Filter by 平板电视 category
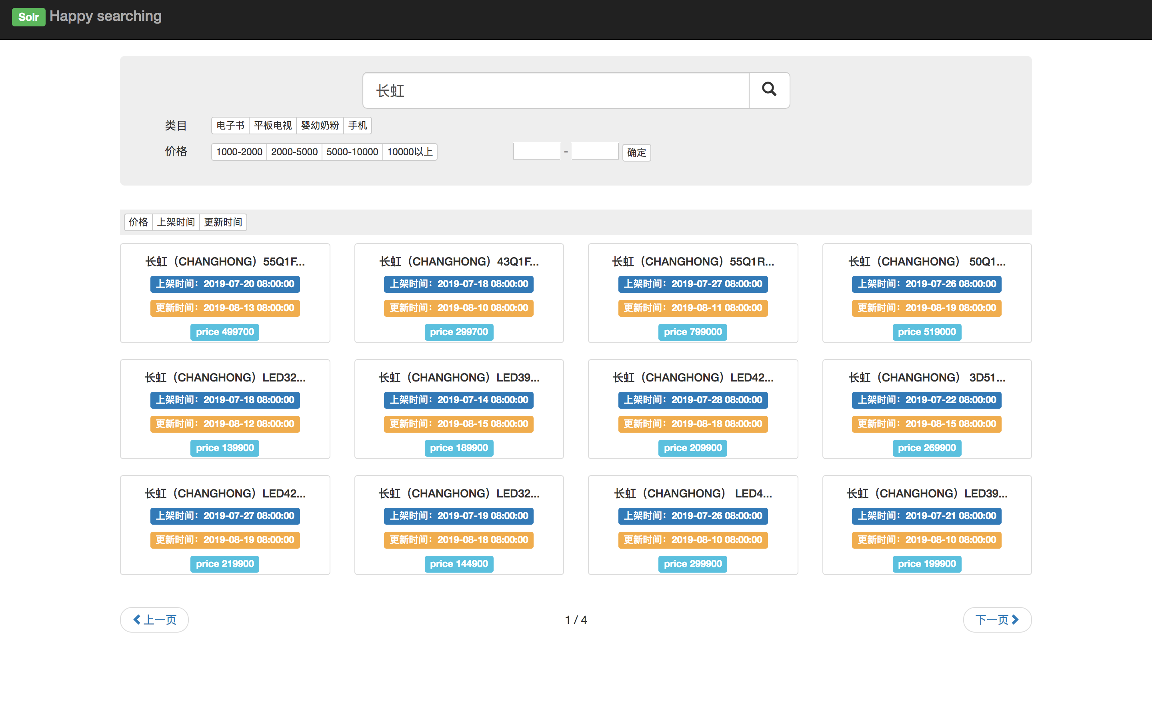Viewport: 1152px width, 703px height. (x=272, y=125)
